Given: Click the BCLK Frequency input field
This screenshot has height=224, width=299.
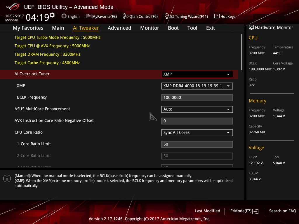Looking at the screenshot, I should [197, 97].
